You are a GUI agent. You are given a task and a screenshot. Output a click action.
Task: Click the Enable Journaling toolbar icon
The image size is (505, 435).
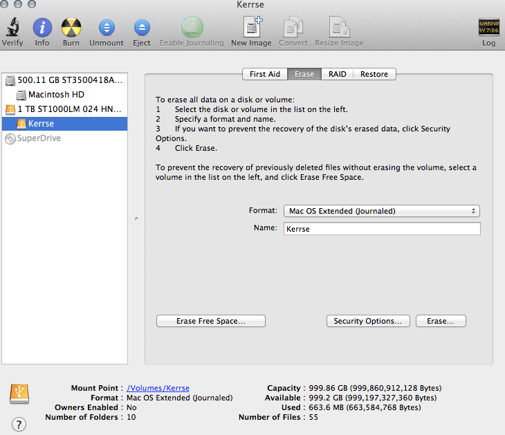tap(192, 27)
